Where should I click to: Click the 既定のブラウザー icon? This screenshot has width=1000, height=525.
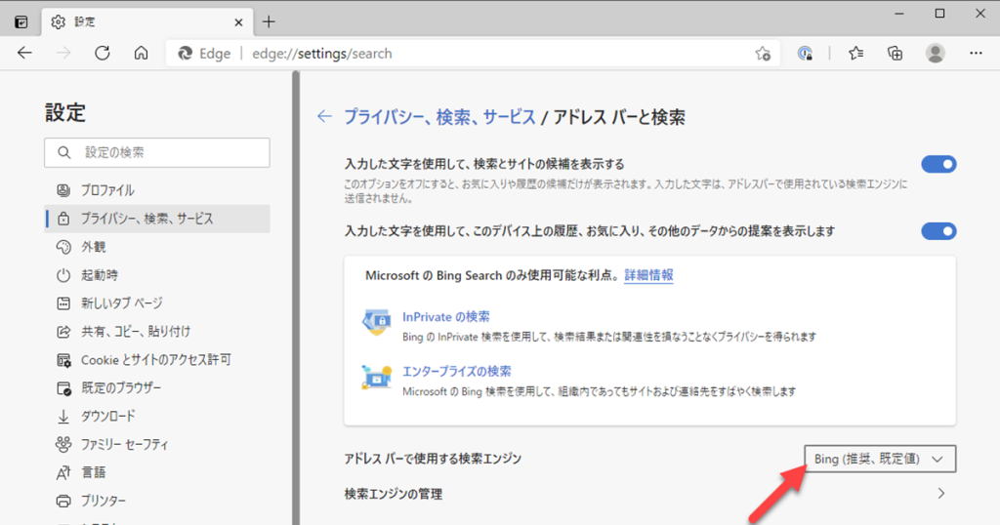pyautogui.click(x=63, y=388)
